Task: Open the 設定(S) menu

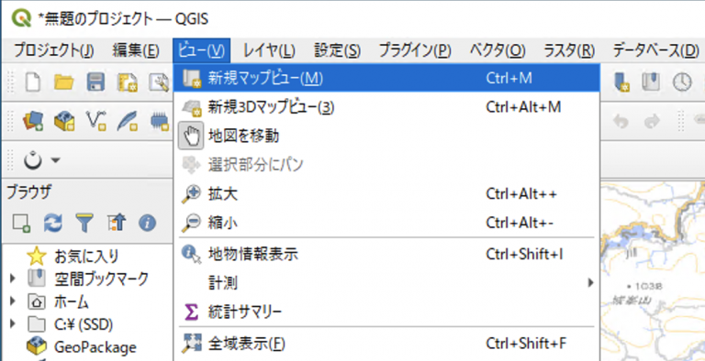Action: pyautogui.click(x=337, y=50)
